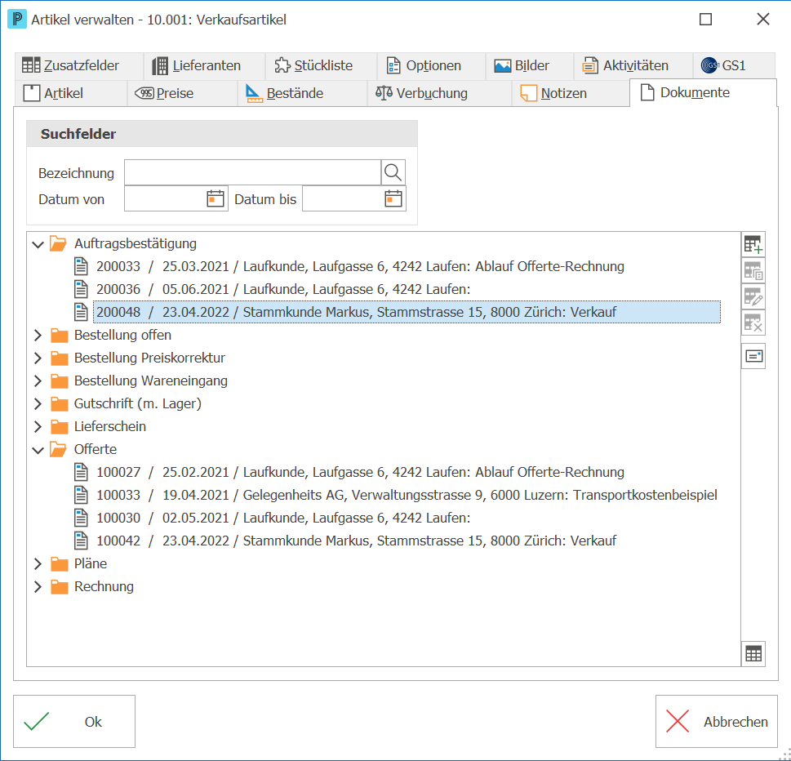Viewport: 791px width, 761px height.
Task: Click the document icon of entry 200033
Action: pos(81,266)
